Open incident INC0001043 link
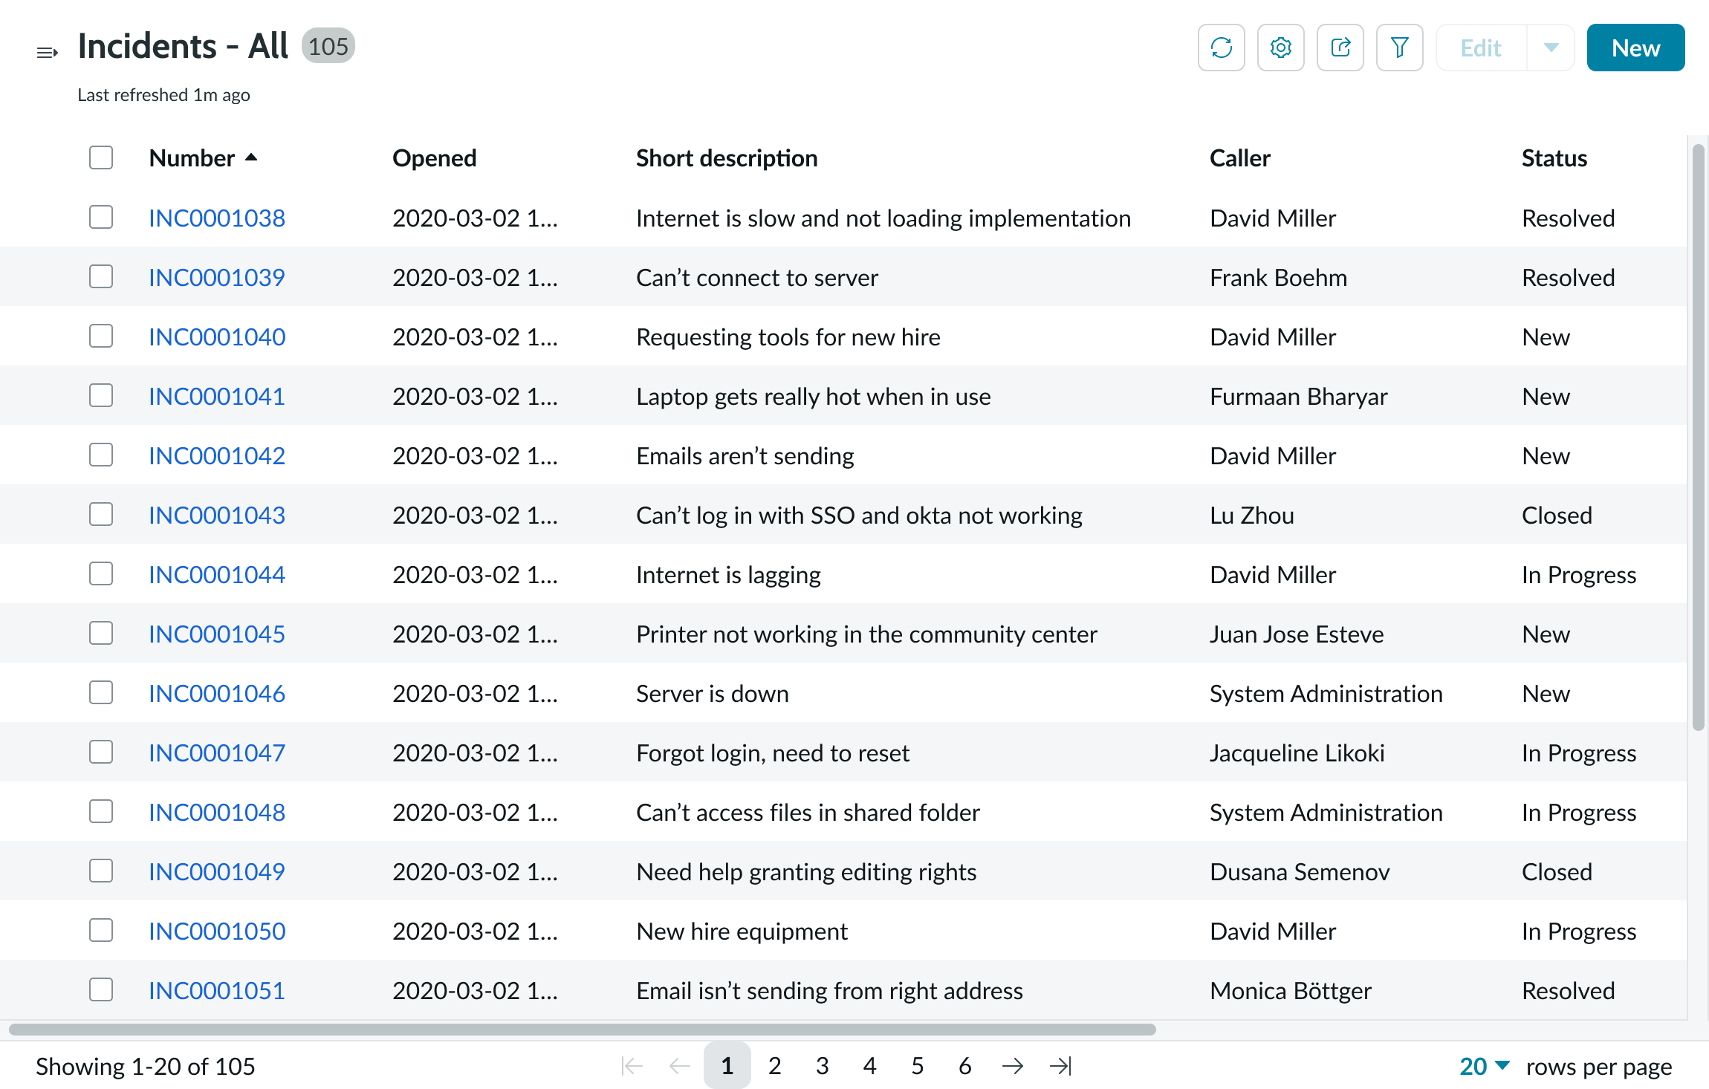Viewport: 1709px width, 1089px height. [216, 515]
